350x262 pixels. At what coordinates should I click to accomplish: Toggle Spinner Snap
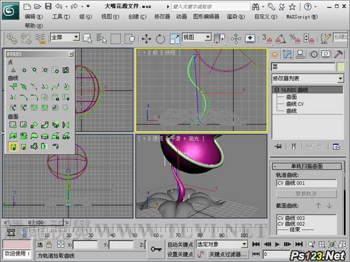coord(309,39)
